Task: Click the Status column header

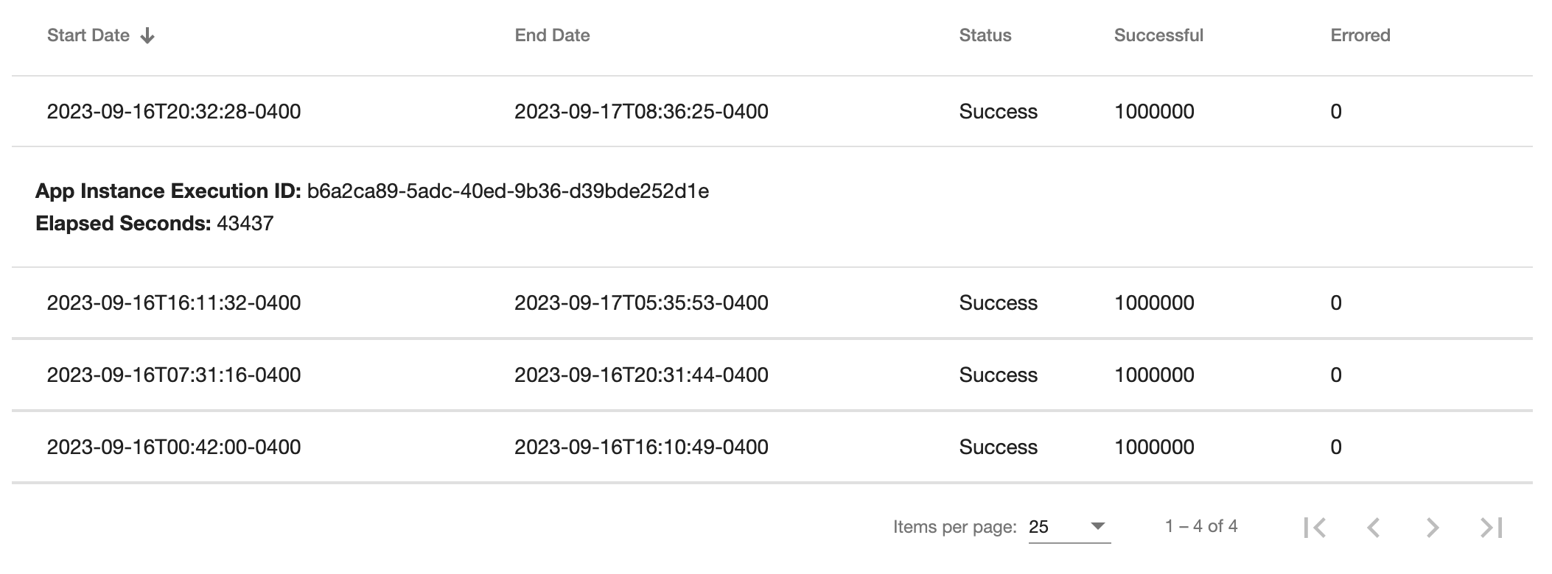Action: pos(985,35)
